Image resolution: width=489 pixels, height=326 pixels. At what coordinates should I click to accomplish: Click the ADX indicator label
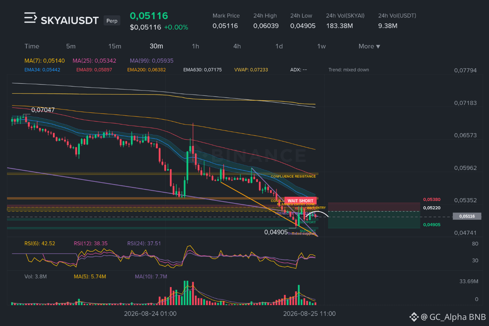pyautogui.click(x=298, y=70)
